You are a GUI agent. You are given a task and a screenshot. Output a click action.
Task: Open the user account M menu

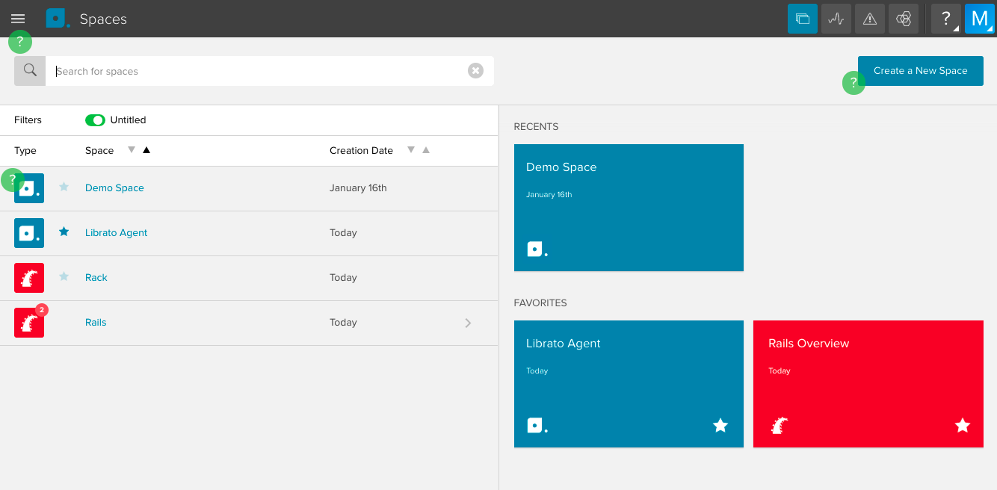(x=979, y=19)
